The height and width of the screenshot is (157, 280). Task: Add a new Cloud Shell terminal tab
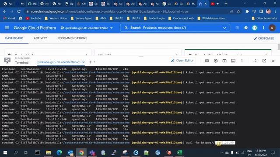(x=90, y=62)
